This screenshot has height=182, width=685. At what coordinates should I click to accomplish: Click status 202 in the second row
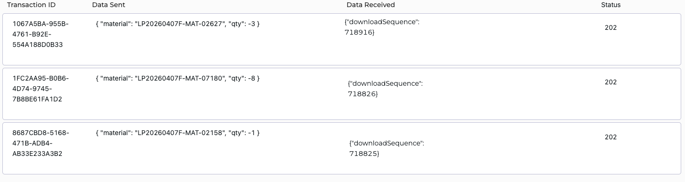[x=611, y=82]
